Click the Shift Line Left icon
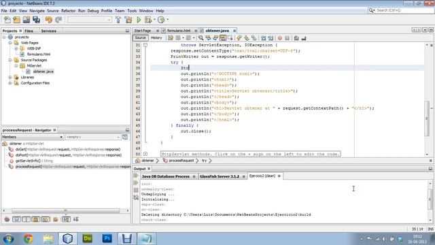 [x=263, y=38]
